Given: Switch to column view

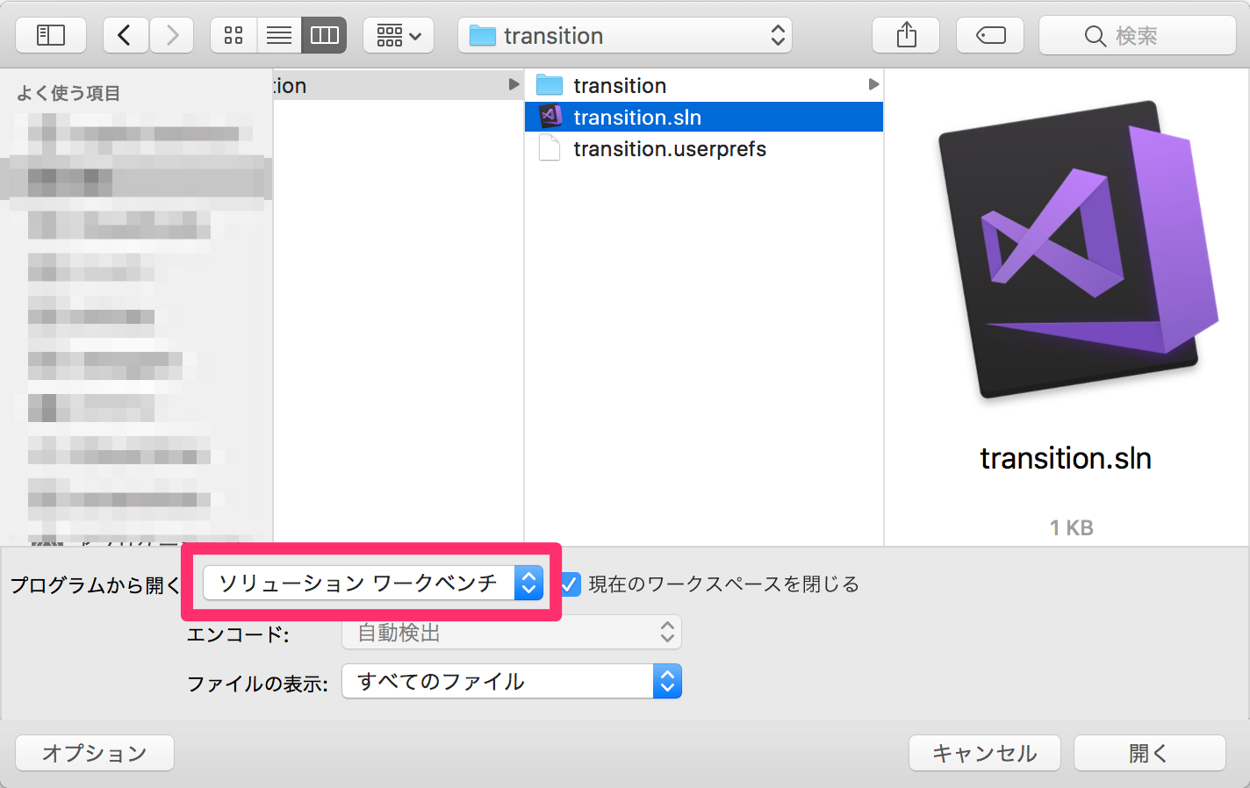Looking at the screenshot, I should 325,35.
